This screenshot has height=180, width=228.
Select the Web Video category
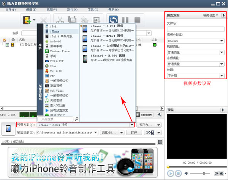tap(61, 91)
